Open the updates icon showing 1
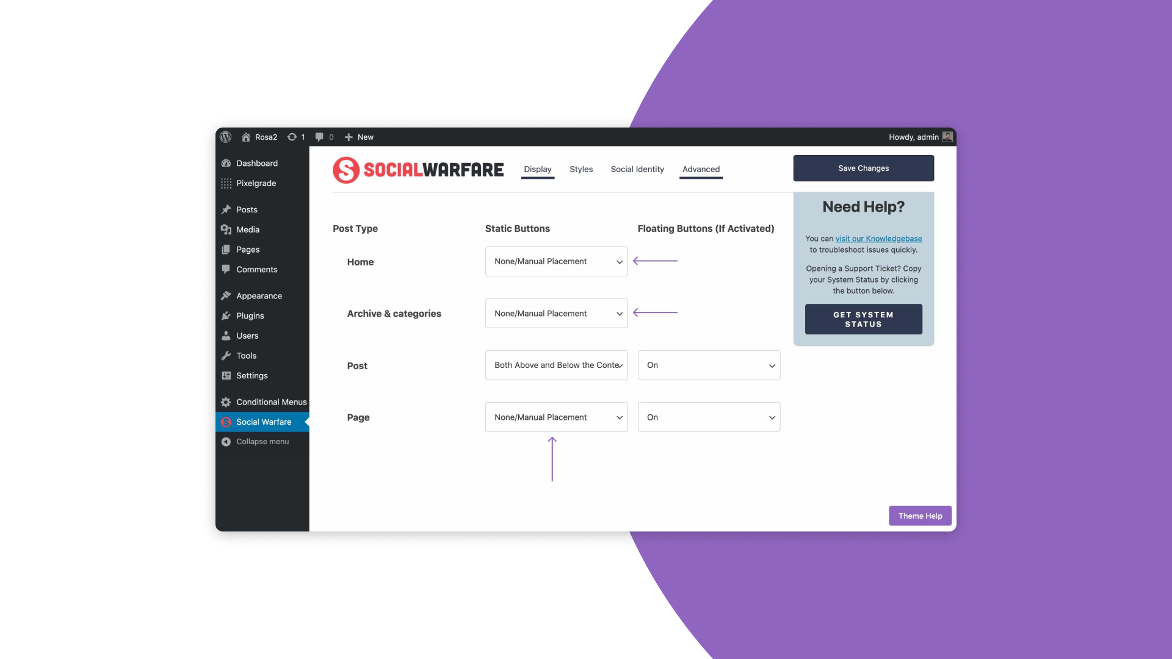1172x659 pixels. (x=292, y=137)
